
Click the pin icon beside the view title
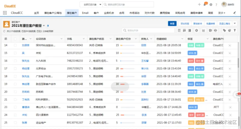coord(48,26)
